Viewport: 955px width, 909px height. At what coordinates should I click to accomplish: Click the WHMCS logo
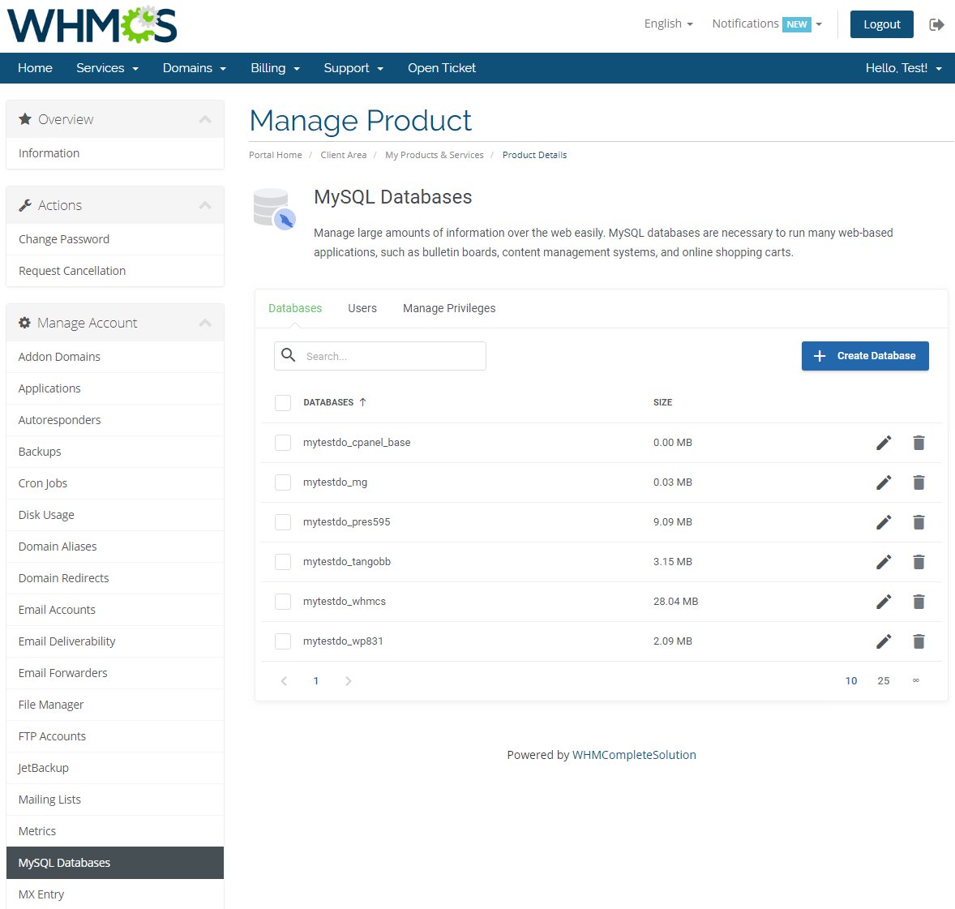[91, 25]
